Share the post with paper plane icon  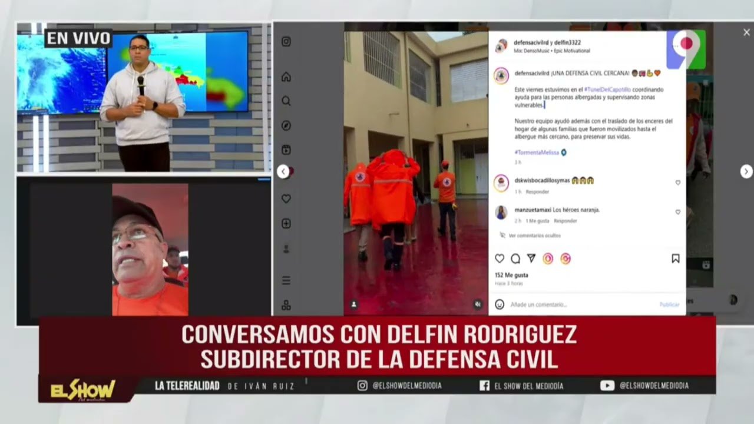(531, 259)
